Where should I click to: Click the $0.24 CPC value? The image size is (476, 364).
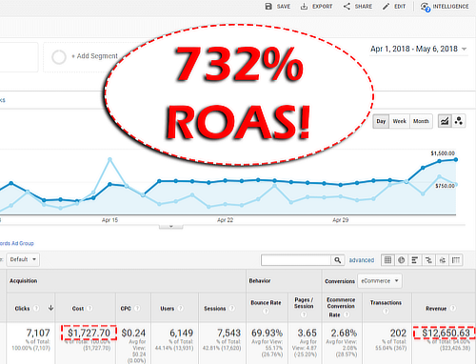pos(133,333)
